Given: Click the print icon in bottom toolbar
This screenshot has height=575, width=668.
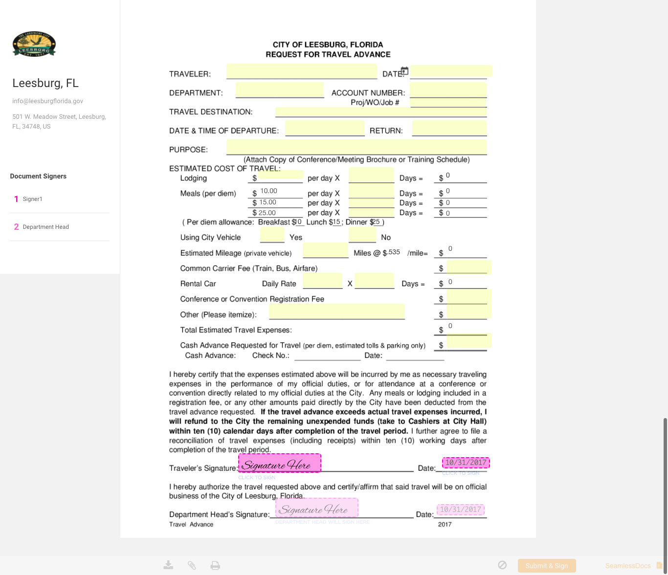Looking at the screenshot, I should click(215, 565).
